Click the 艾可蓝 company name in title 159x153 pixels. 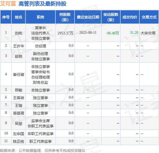[8, 4]
